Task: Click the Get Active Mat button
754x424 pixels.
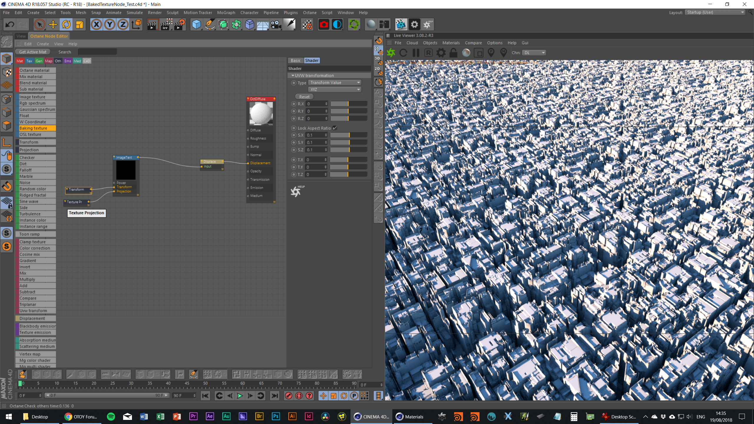Action: (x=32, y=52)
